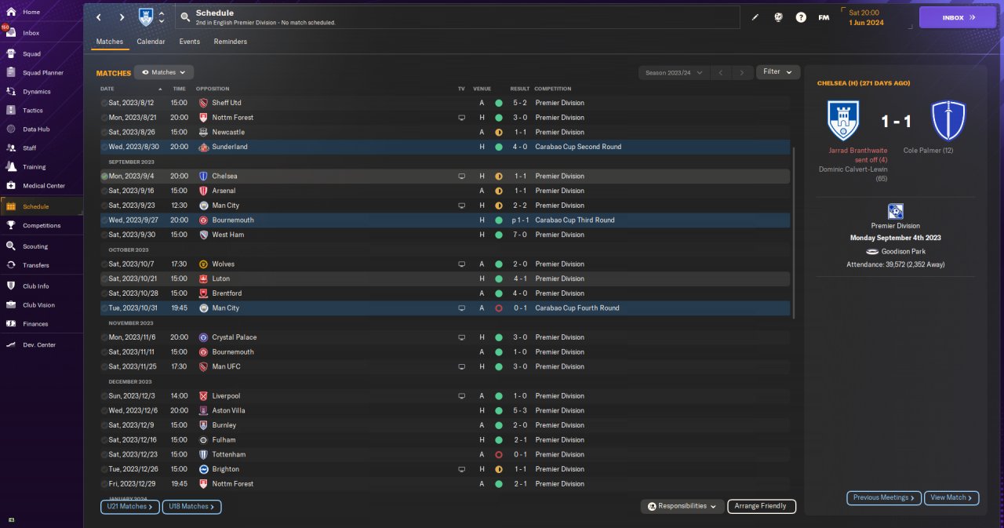The image size is (1004, 528).
Task: Go to the next season arrow
Action: tap(742, 72)
